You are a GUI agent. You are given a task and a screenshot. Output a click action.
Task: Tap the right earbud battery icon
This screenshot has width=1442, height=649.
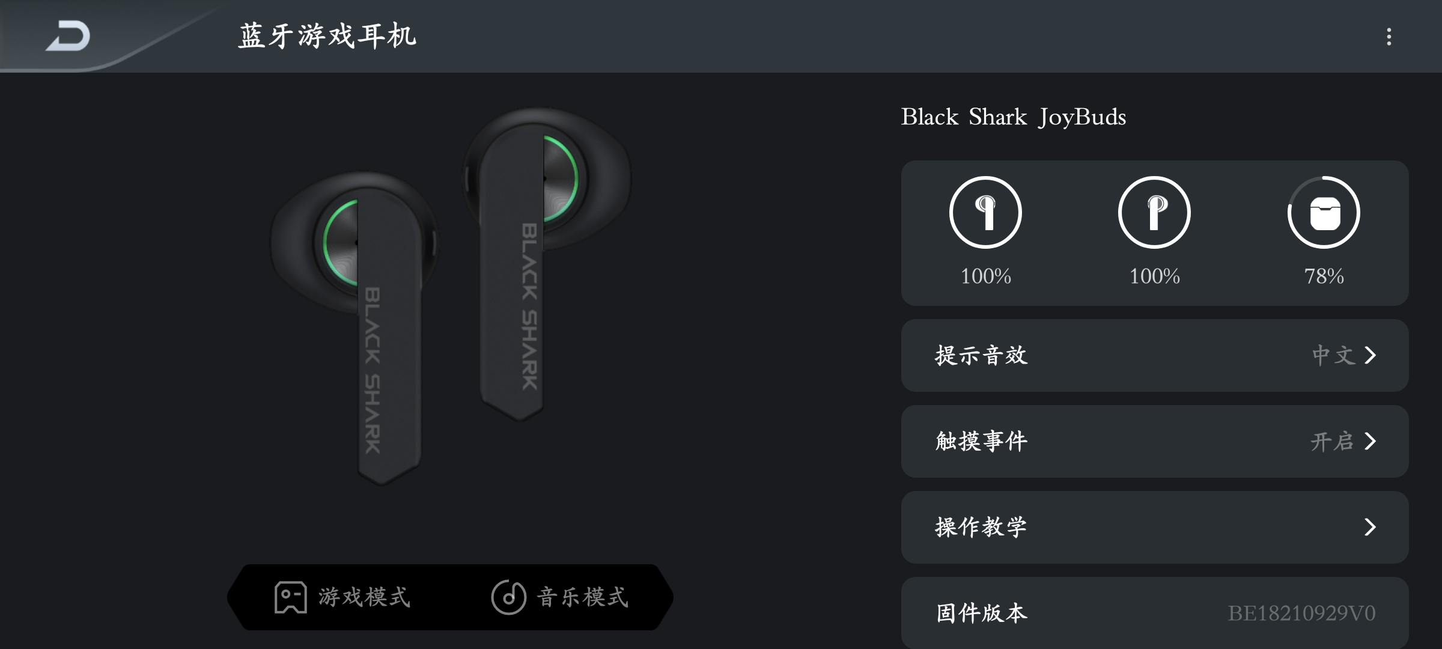1154,212
